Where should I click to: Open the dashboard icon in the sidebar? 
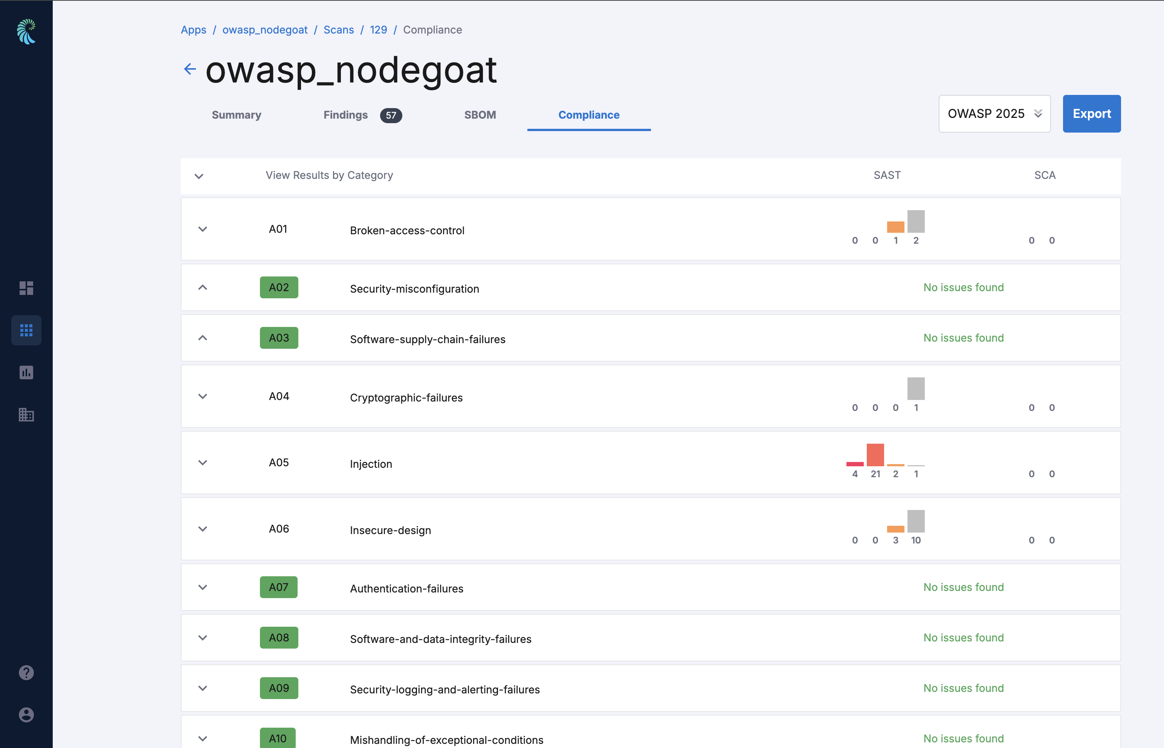(26, 288)
